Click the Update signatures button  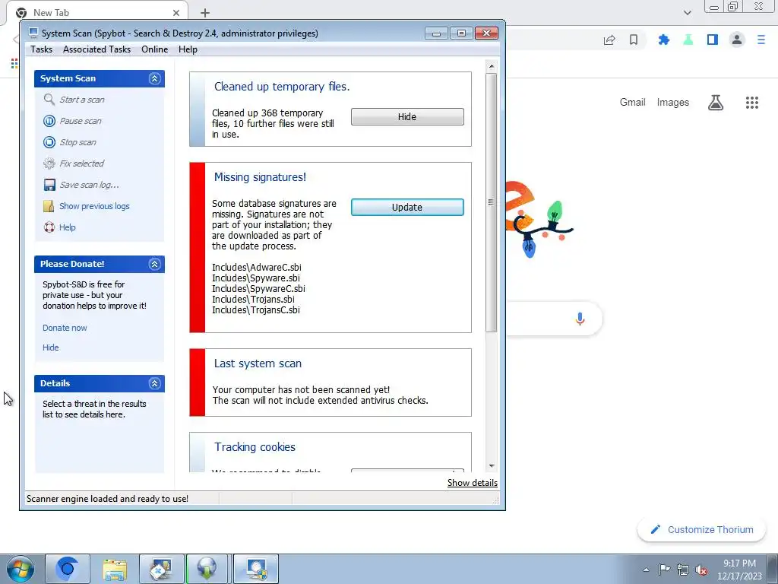click(407, 207)
